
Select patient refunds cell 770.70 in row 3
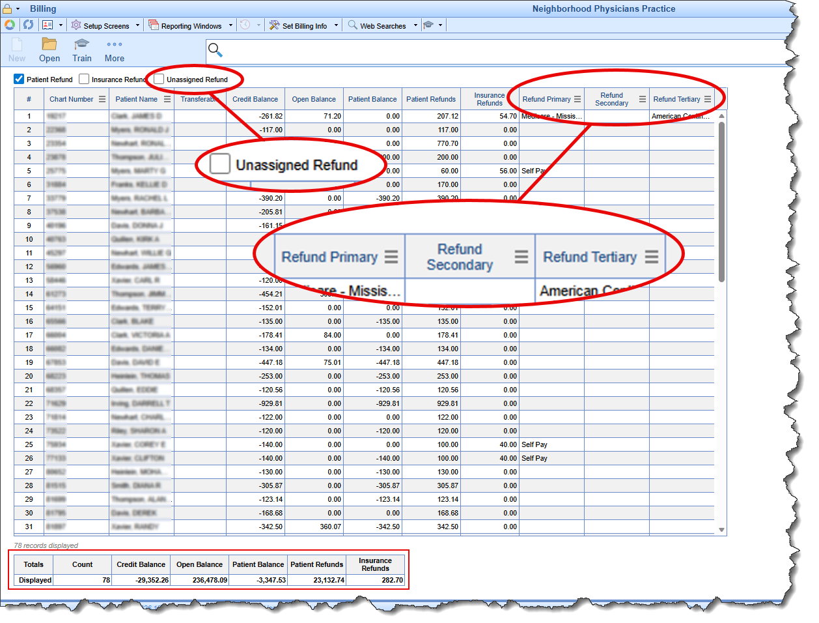pos(431,143)
